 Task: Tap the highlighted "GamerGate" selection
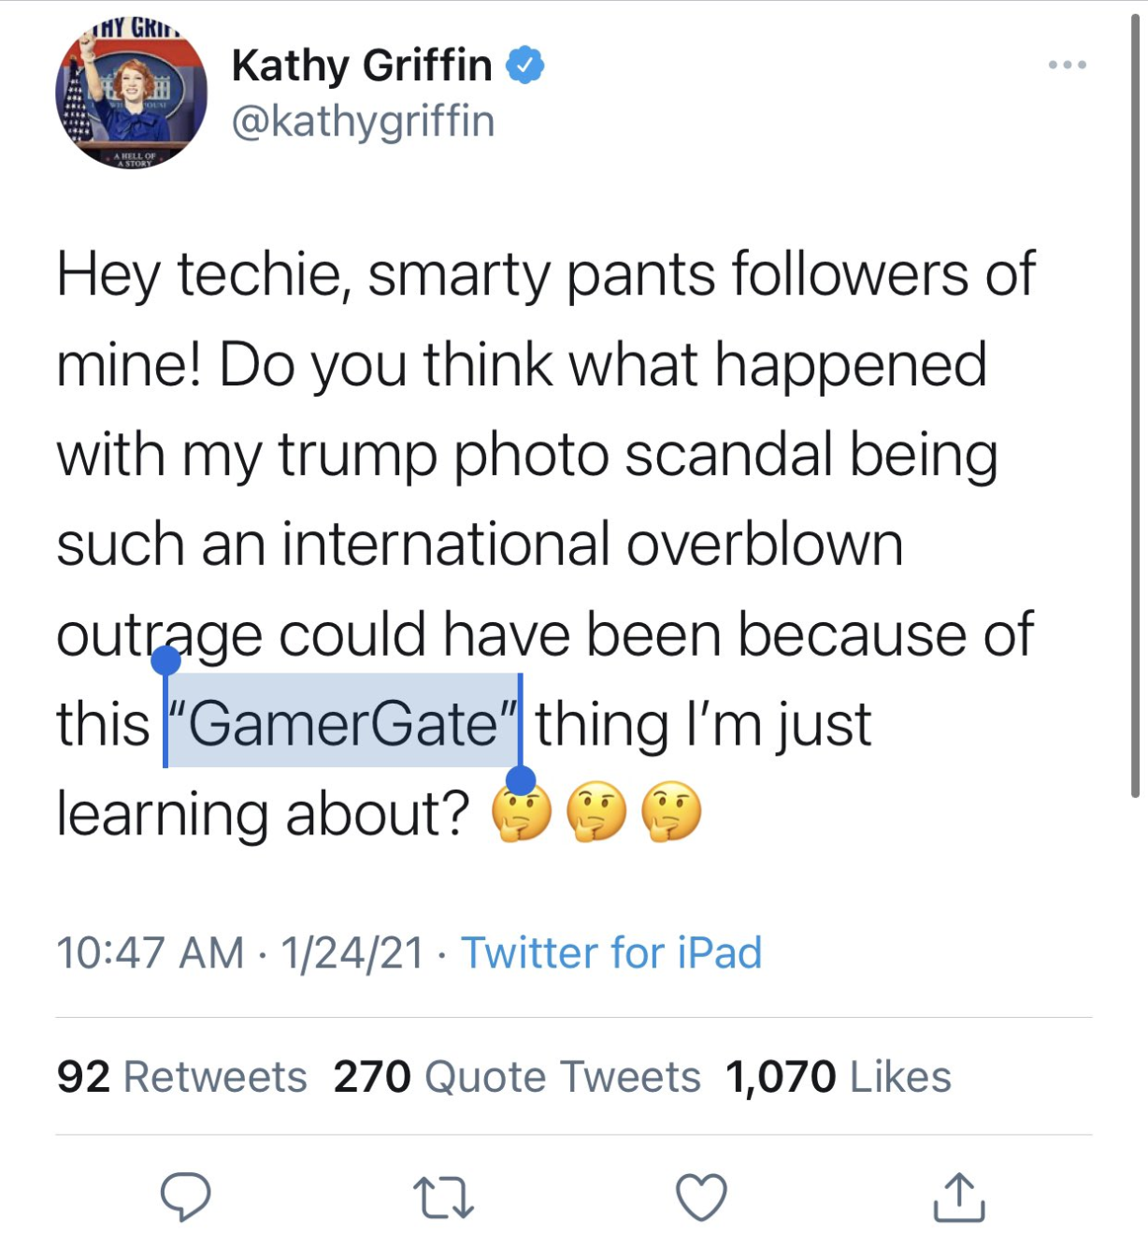pos(342,723)
